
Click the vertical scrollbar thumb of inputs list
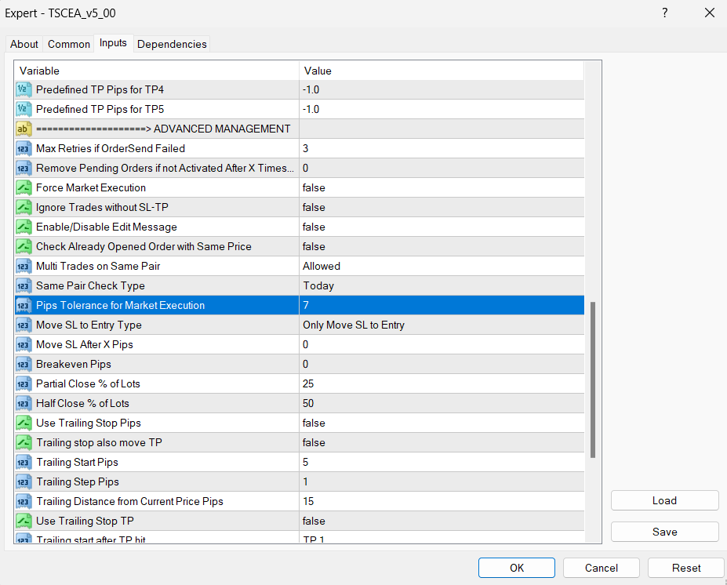tap(593, 379)
